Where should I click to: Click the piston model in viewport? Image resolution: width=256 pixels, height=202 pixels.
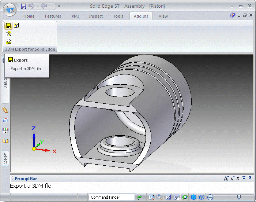[x=130, y=113]
